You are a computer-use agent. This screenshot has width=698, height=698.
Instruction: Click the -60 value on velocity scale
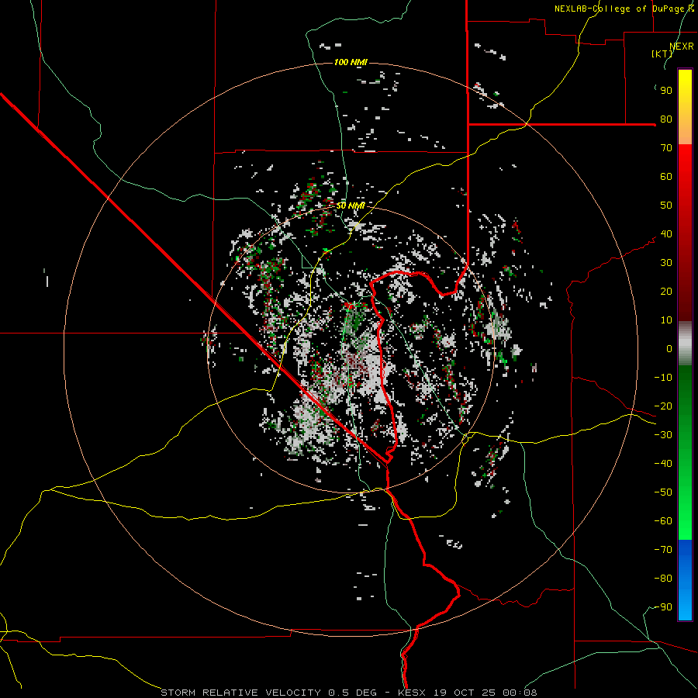pyautogui.click(x=663, y=521)
